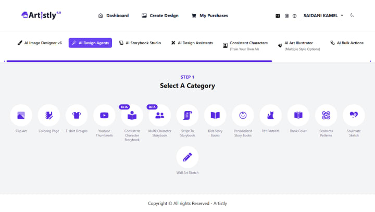The height and width of the screenshot is (212, 375).
Task: Open the AI Design Assistants tab
Action: 192,43
